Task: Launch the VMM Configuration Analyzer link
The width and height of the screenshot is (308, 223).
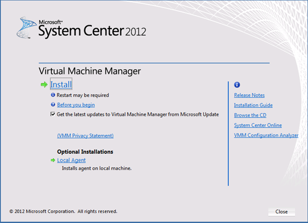Action: click(x=266, y=135)
